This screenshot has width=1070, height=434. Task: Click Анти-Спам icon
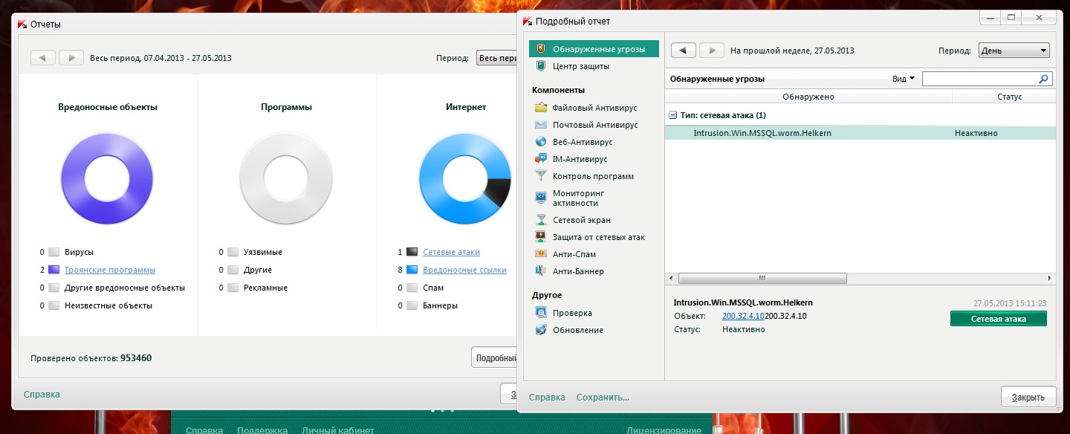click(x=541, y=254)
